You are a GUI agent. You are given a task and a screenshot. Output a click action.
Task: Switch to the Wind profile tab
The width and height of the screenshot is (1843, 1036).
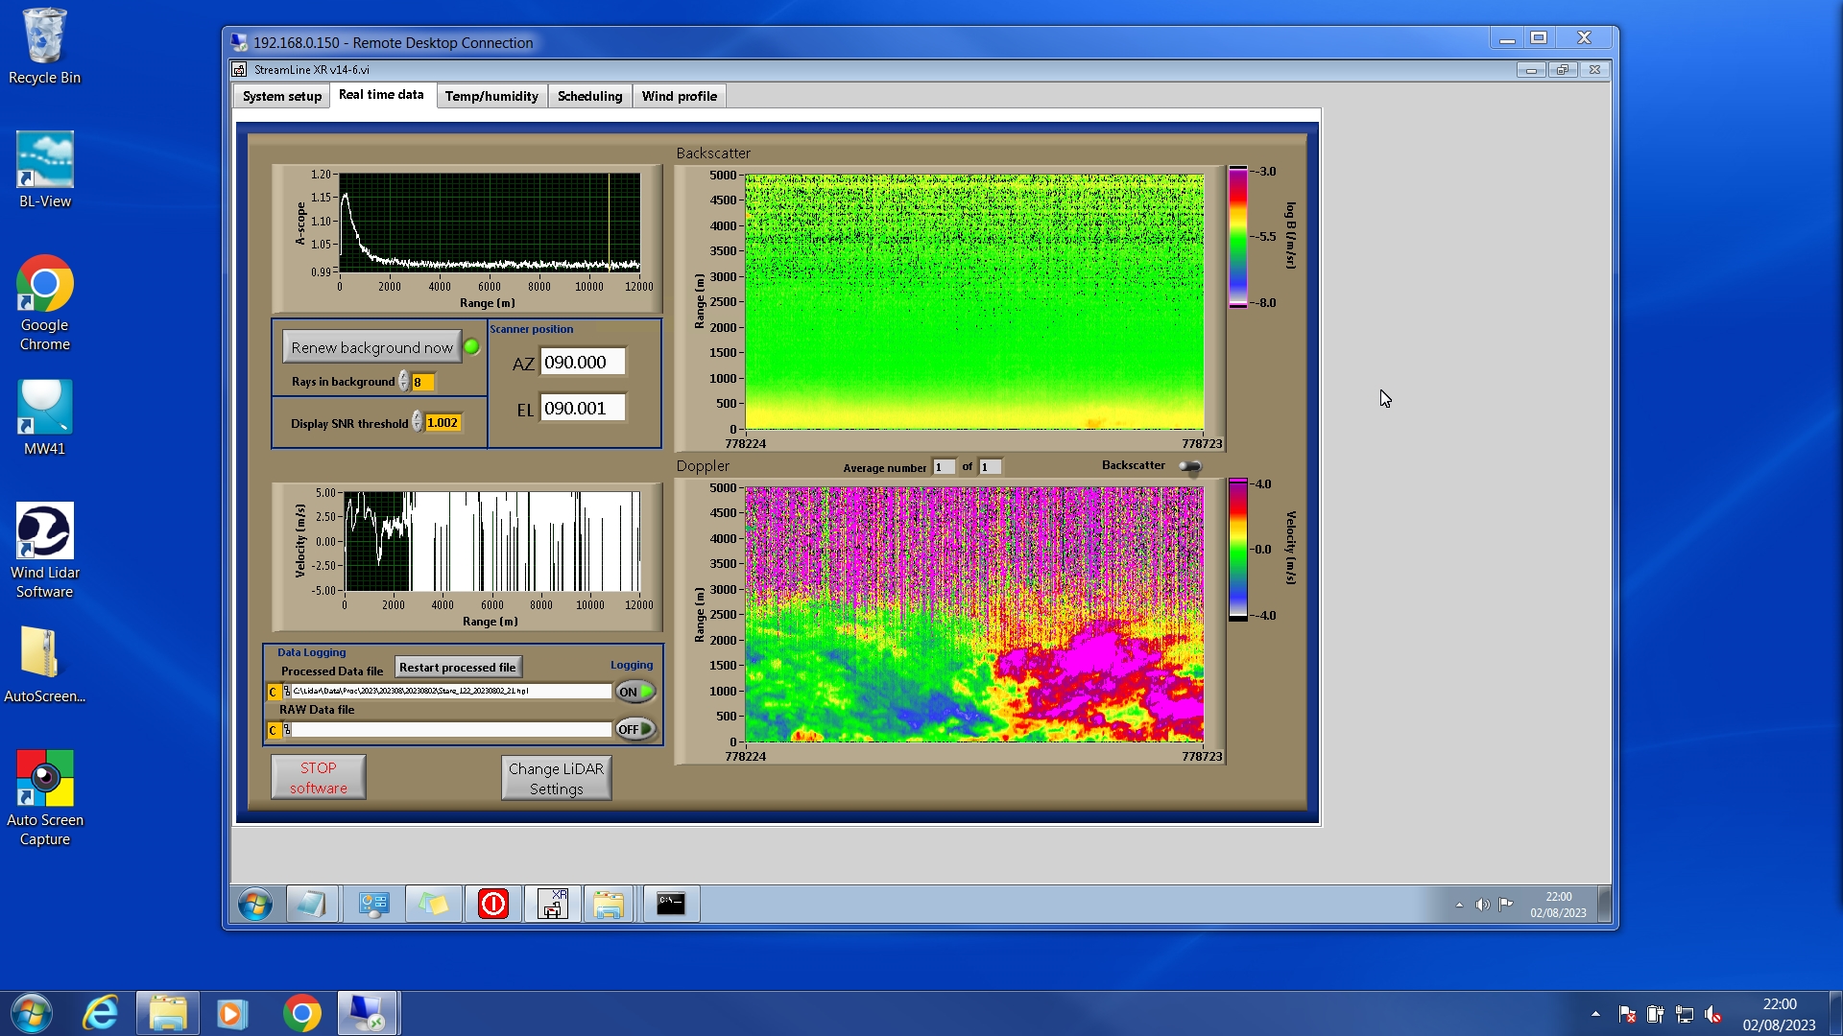(x=679, y=96)
